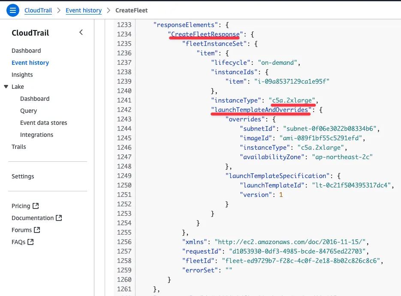Click "overrides" key on line 1243
The height and width of the screenshot is (296, 401).
tap(245, 119)
